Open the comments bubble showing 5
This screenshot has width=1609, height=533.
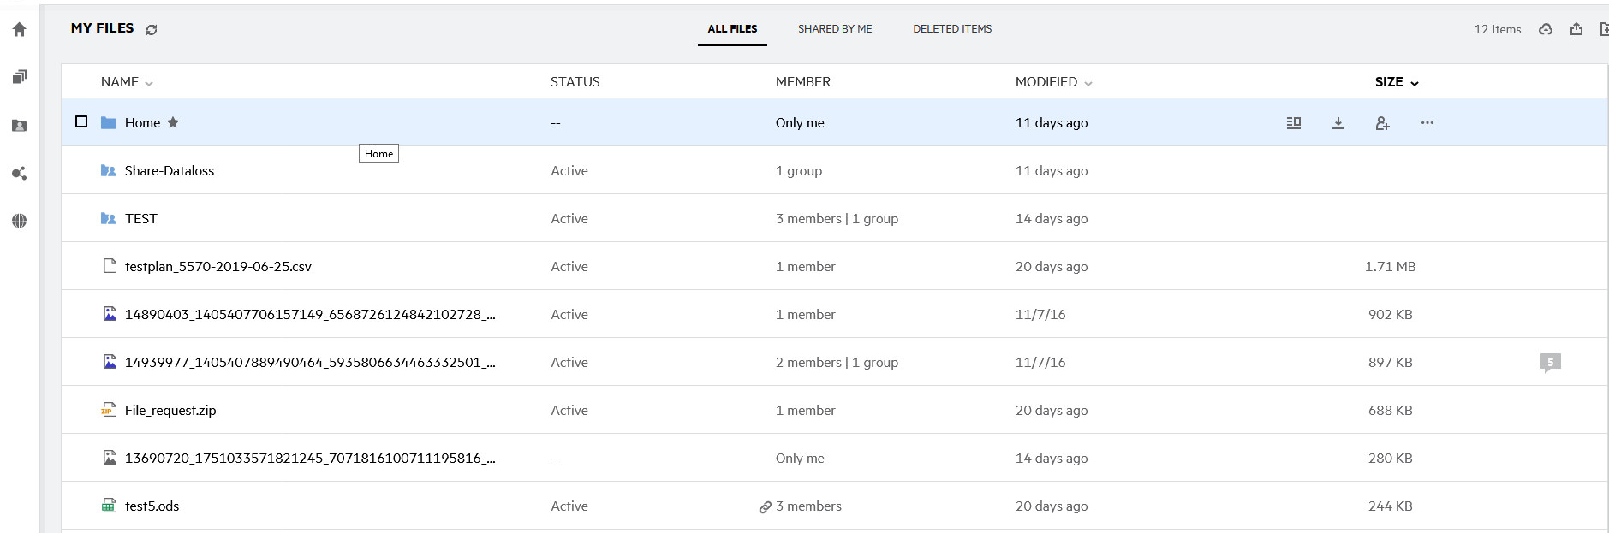point(1550,363)
